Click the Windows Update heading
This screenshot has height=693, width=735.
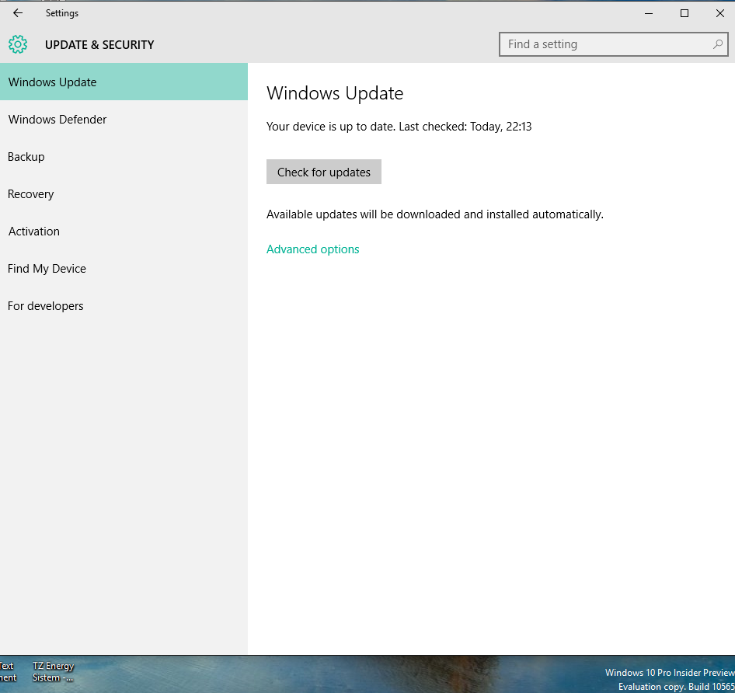tap(335, 93)
